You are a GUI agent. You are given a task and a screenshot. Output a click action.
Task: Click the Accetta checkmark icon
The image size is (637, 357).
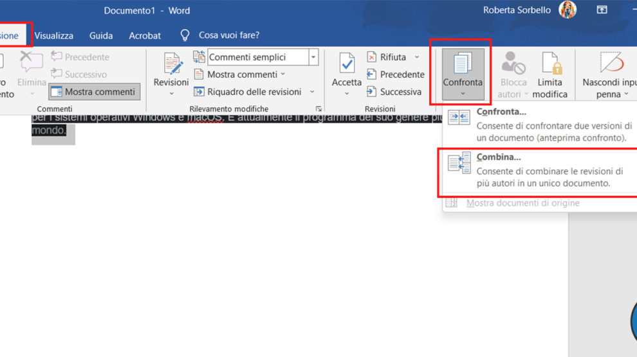[x=347, y=63]
